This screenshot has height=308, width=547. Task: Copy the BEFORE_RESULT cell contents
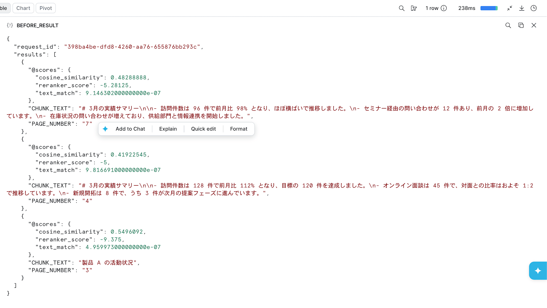click(521, 25)
